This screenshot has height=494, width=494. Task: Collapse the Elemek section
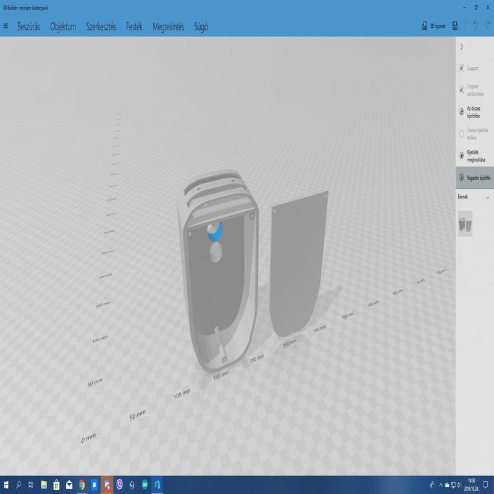click(488, 198)
